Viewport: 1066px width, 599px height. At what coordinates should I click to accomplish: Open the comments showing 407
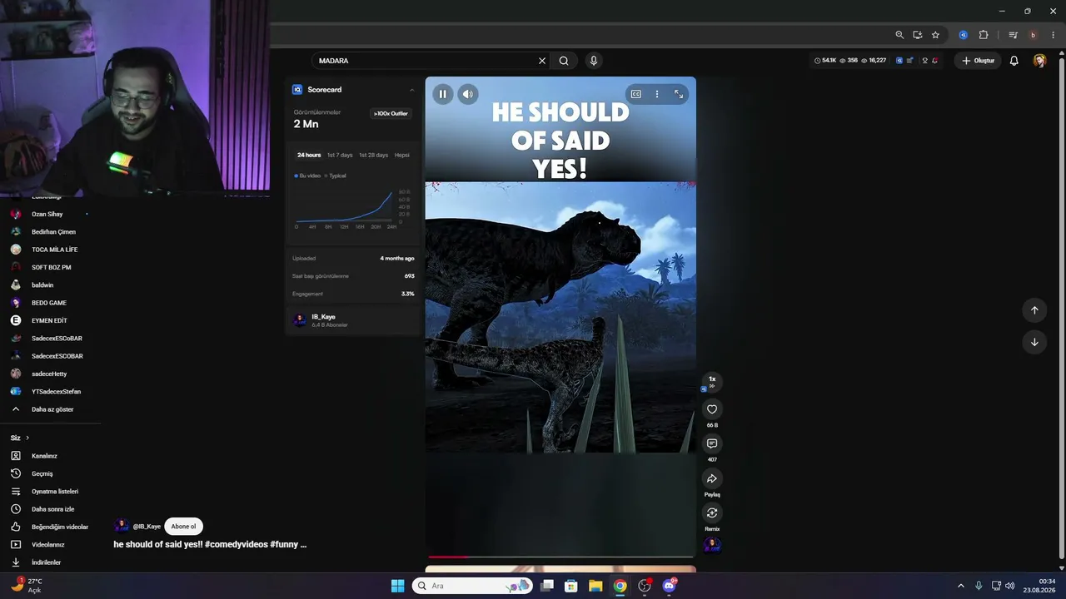(712, 444)
